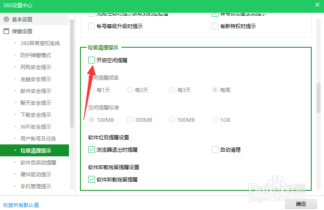Click the 空闲提醒标准 label
Image resolution: width=324 pixels, height=210 pixels.
coord(103,108)
